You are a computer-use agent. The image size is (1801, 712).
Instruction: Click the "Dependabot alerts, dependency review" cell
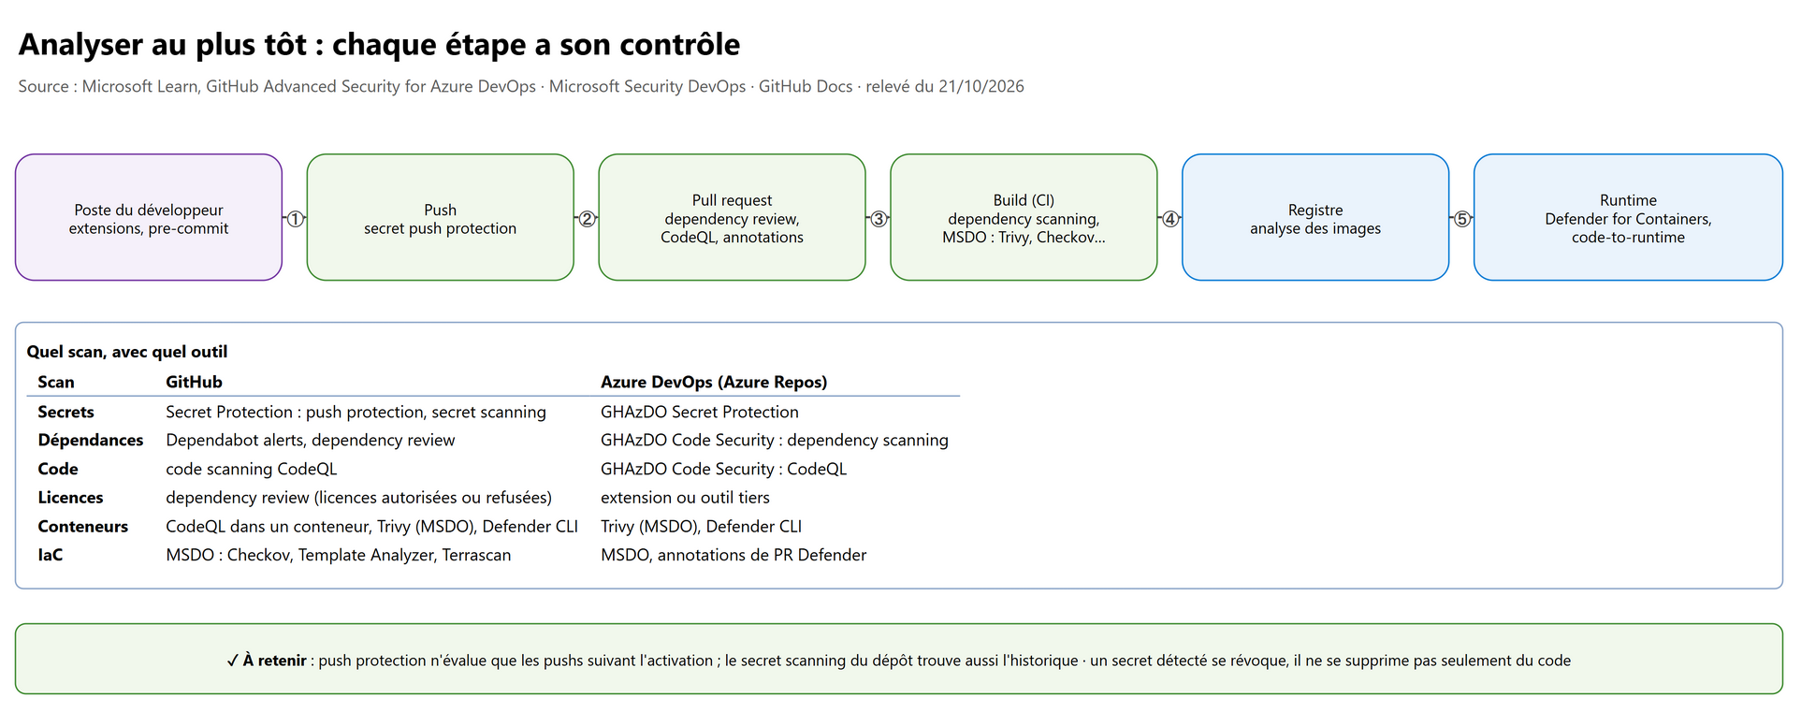pos(311,440)
